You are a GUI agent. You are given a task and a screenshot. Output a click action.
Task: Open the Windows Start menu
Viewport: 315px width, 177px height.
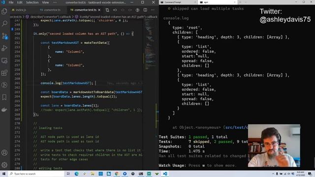tap(4, 174)
